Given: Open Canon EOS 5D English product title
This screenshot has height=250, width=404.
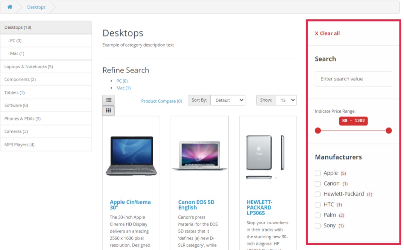Looking at the screenshot, I should click(196, 205).
